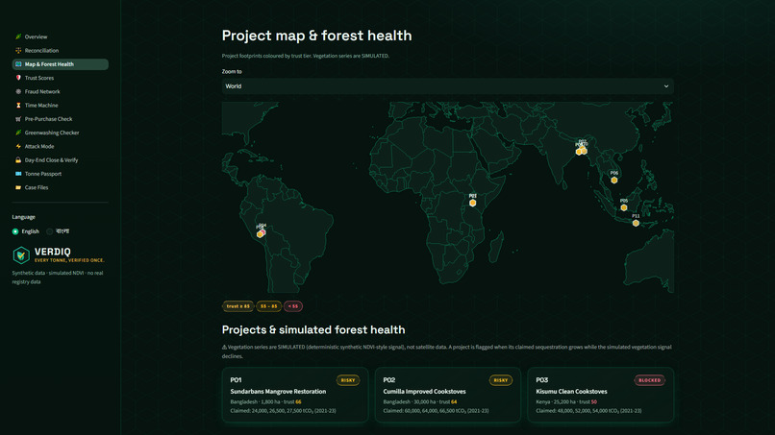
Task: Click the Zoom to field label
Action: tap(232, 72)
